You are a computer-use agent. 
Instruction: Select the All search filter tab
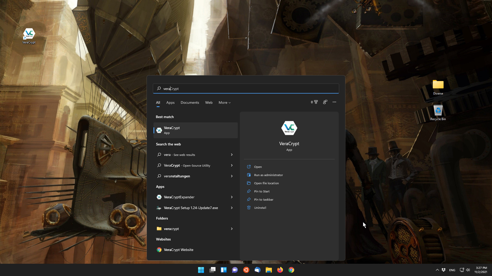pyautogui.click(x=158, y=102)
